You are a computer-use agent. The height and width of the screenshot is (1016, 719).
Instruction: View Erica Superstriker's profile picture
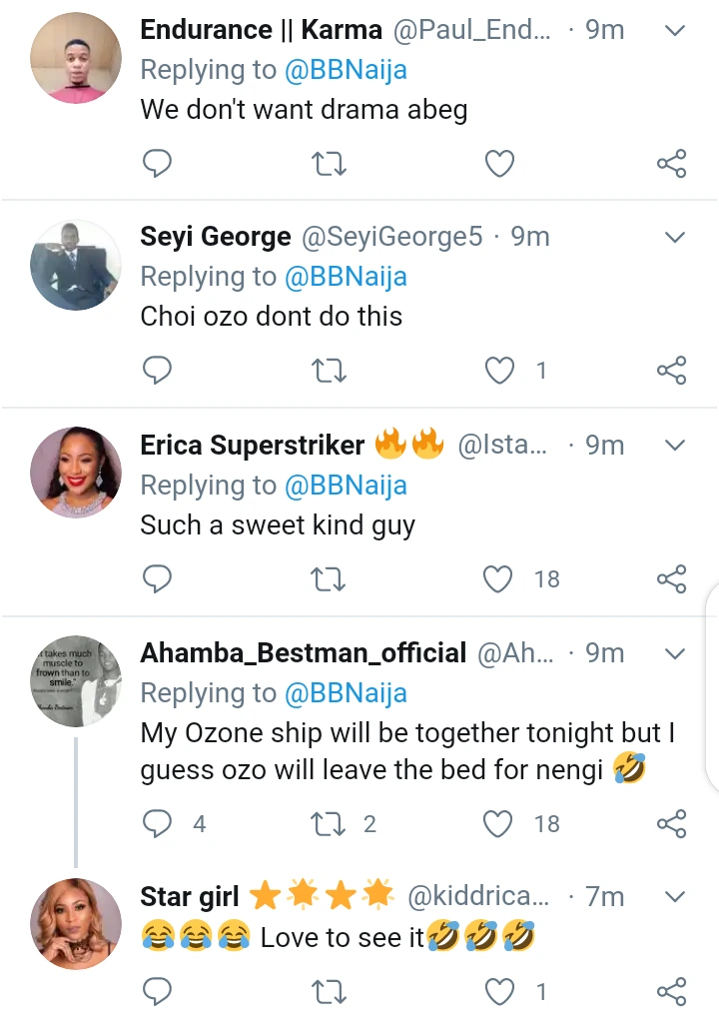click(76, 473)
